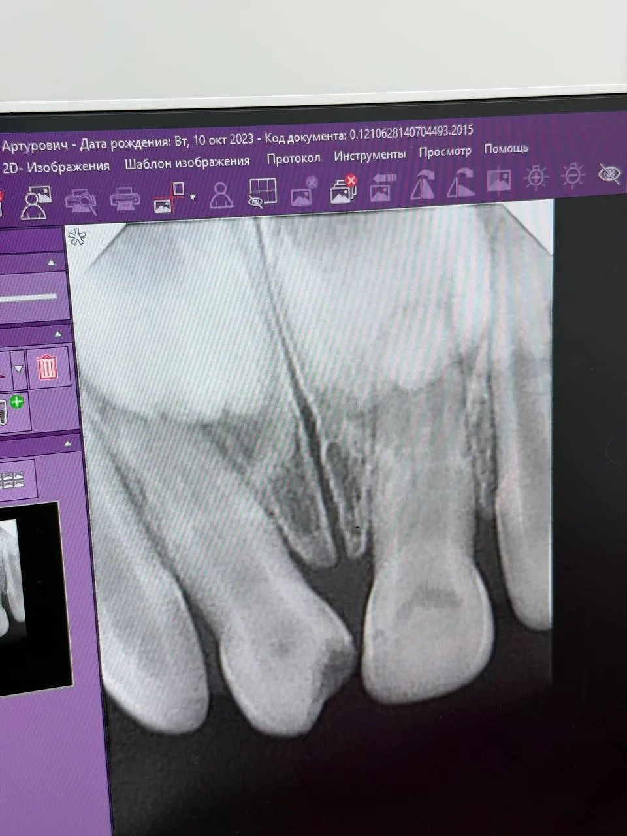The width and height of the screenshot is (627, 836).
Task: Click the document code text in title bar
Action: point(369,135)
